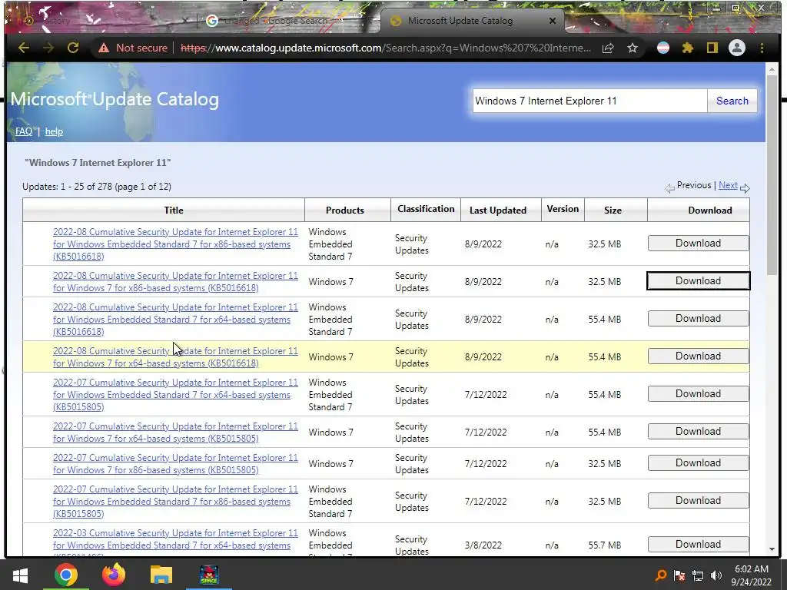Click the browser forward arrow
Viewport: 787px width, 590px height.
tap(48, 48)
